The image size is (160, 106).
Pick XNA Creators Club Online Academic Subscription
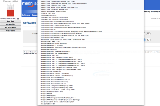(57, 102)
